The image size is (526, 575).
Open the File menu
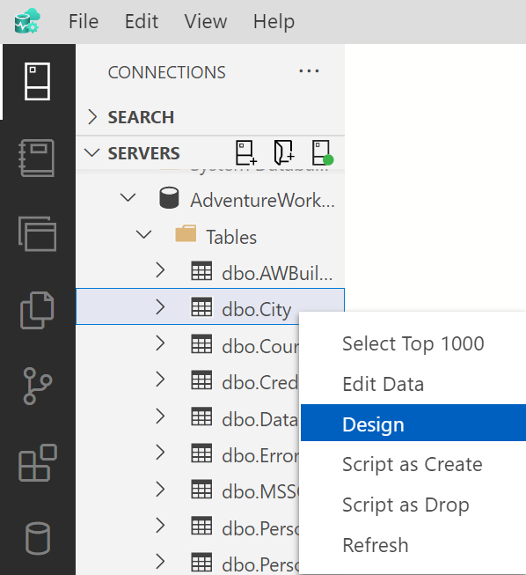click(84, 21)
